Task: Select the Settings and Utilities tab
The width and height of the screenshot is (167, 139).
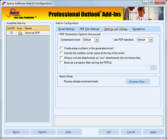Action: pos(116,29)
